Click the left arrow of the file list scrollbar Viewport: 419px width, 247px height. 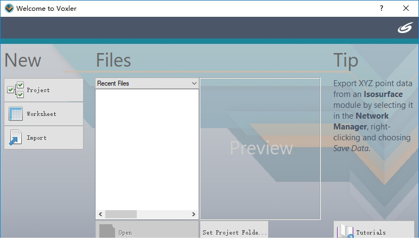click(x=100, y=214)
